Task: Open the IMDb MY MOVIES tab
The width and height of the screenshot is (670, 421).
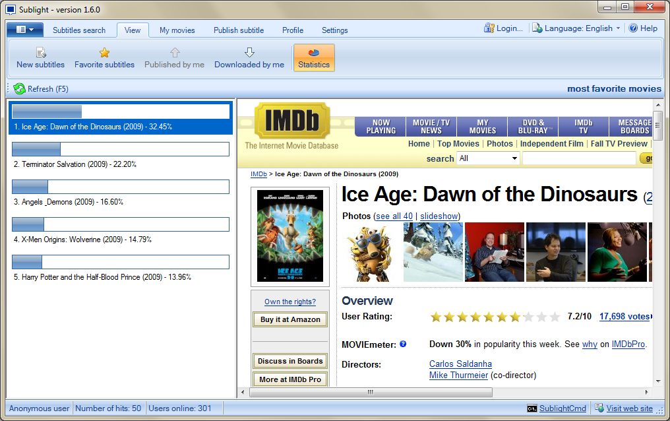Action: point(483,127)
